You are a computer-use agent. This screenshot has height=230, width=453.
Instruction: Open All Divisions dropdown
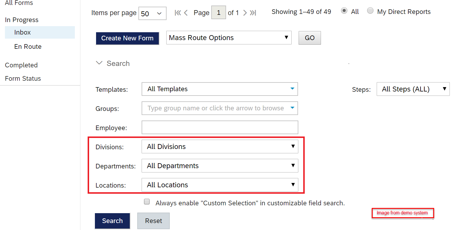[x=220, y=147]
